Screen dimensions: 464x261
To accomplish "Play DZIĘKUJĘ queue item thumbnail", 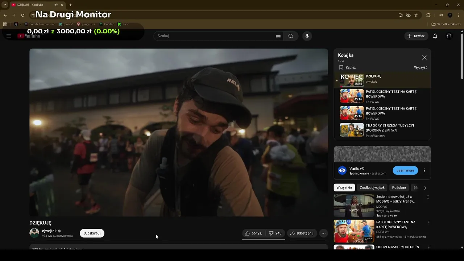I will tap(352, 80).
